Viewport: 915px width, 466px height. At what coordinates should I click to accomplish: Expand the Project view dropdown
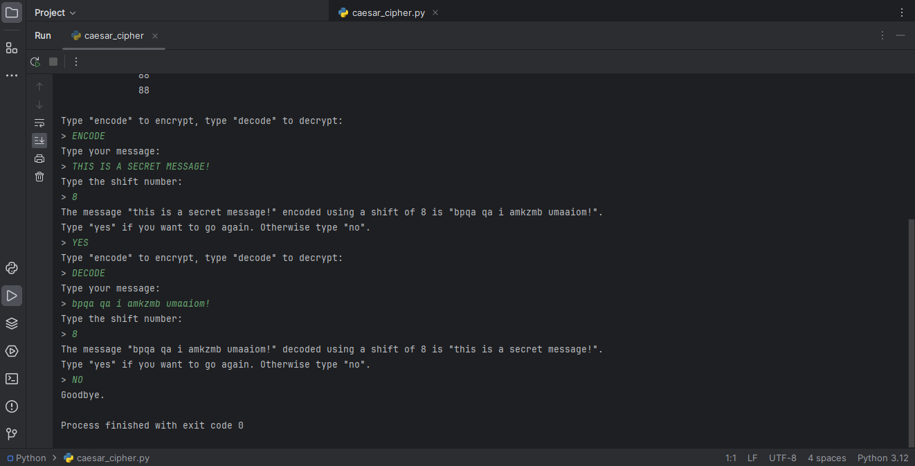coord(55,12)
